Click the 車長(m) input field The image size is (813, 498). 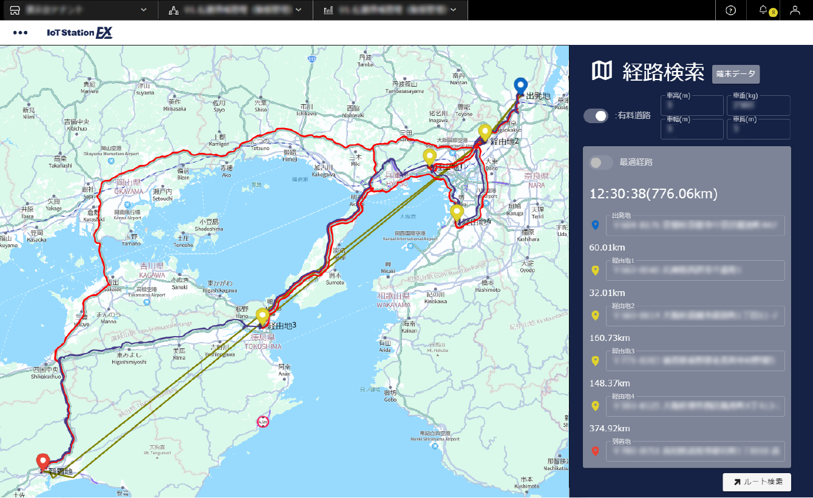point(758,129)
